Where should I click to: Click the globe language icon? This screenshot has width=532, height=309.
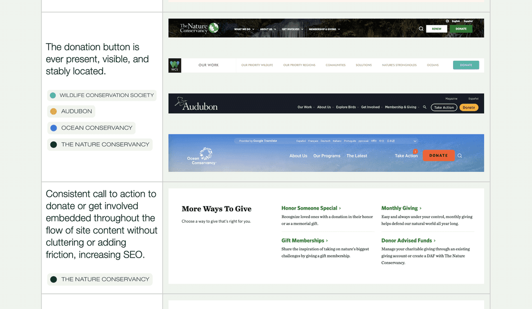(x=447, y=21)
